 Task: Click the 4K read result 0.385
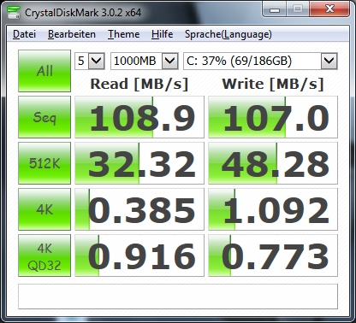coord(139,209)
